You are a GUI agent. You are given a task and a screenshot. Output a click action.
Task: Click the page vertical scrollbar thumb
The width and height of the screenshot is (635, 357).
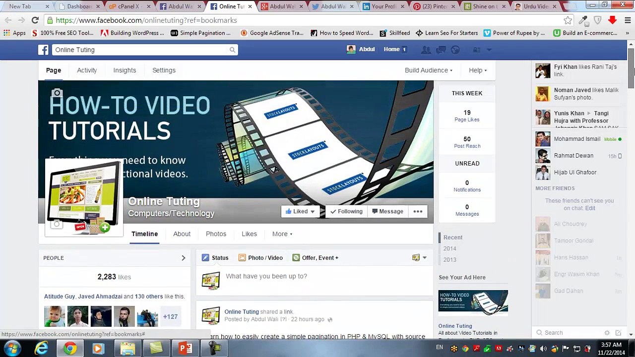coord(631,69)
